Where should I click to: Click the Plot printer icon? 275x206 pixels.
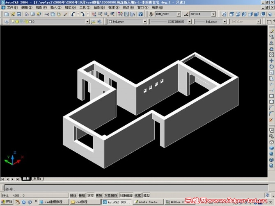[x=27, y=14]
